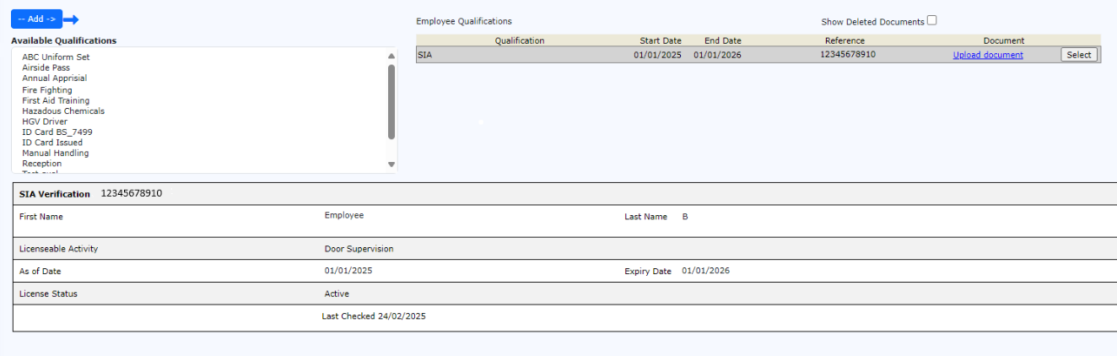This screenshot has width=1117, height=356.
Task: Select ID Card Issued qualification
Action: 52,143
